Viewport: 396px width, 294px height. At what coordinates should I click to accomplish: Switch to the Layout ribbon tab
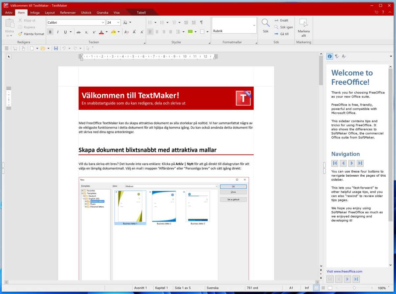pos(50,13)
